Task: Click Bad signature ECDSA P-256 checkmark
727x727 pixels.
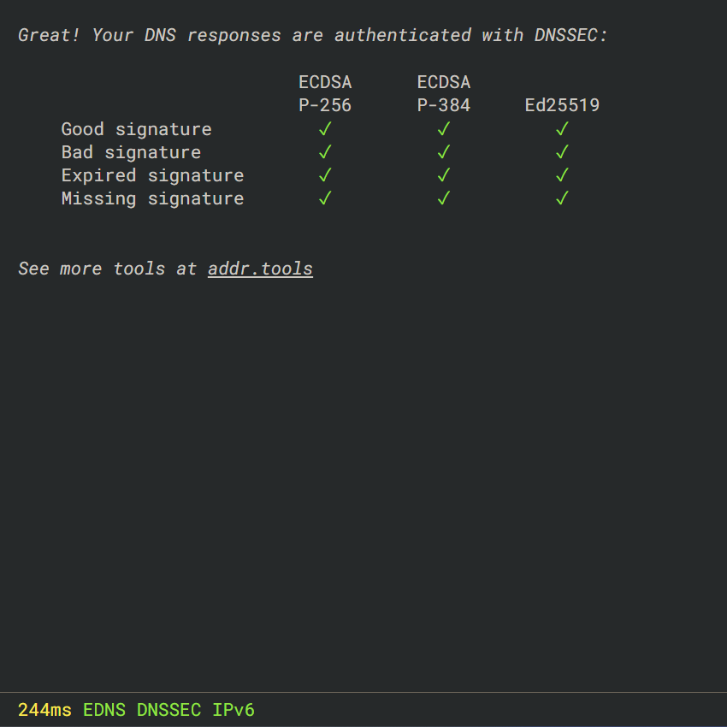Action: point(325,152)
